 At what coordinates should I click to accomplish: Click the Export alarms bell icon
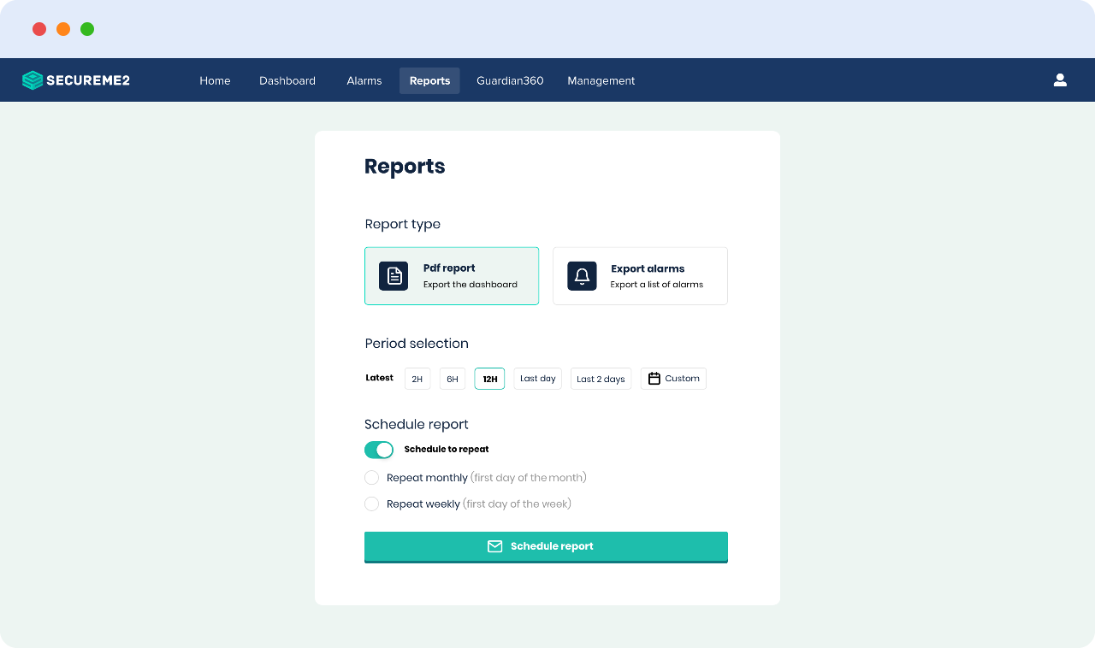tap(582, 276)
